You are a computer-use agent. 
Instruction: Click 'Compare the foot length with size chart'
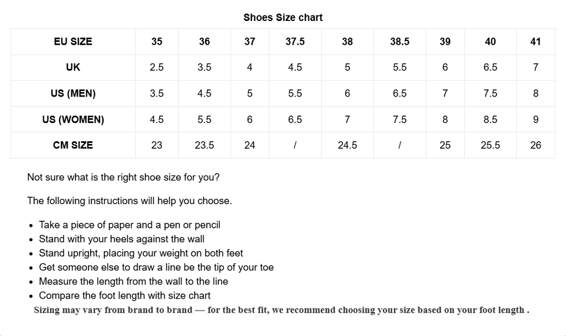(x=124, y=296)
